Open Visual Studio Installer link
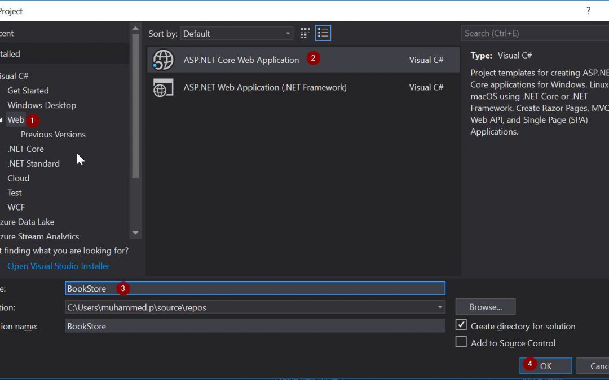The height and width of the screenshot is (380, 609). 59,266
